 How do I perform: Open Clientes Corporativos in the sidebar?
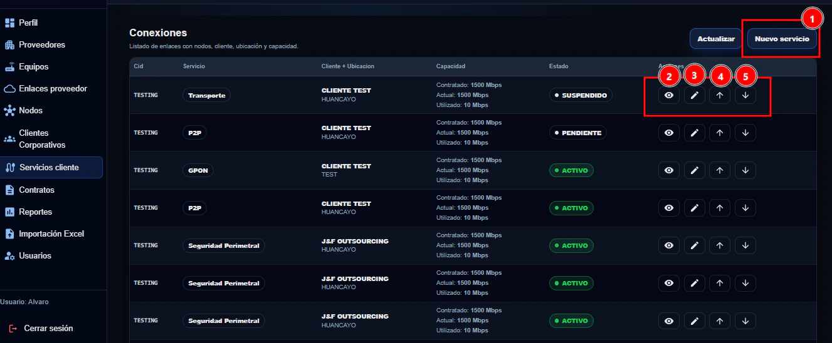pos(51,139)
